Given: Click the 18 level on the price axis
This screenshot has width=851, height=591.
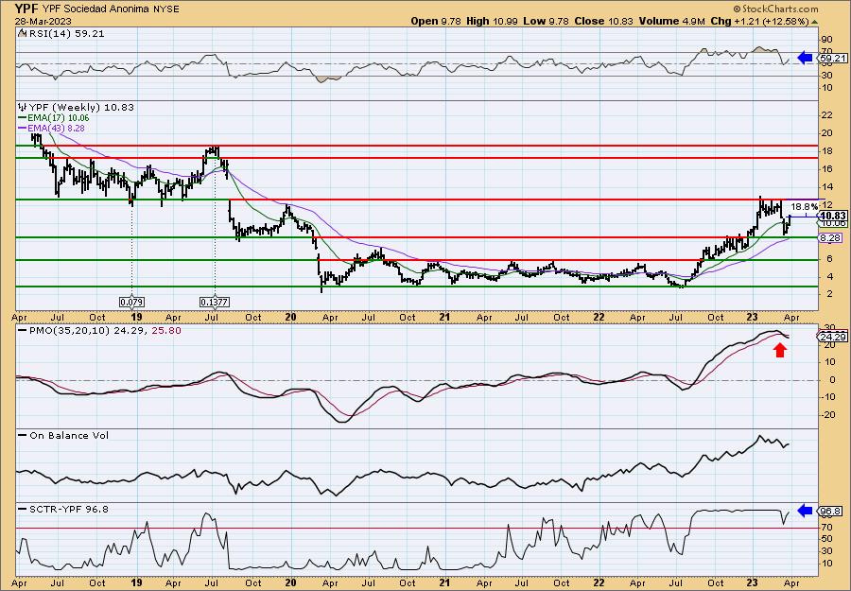Looking at the screenshot, I should coord(828,151).
